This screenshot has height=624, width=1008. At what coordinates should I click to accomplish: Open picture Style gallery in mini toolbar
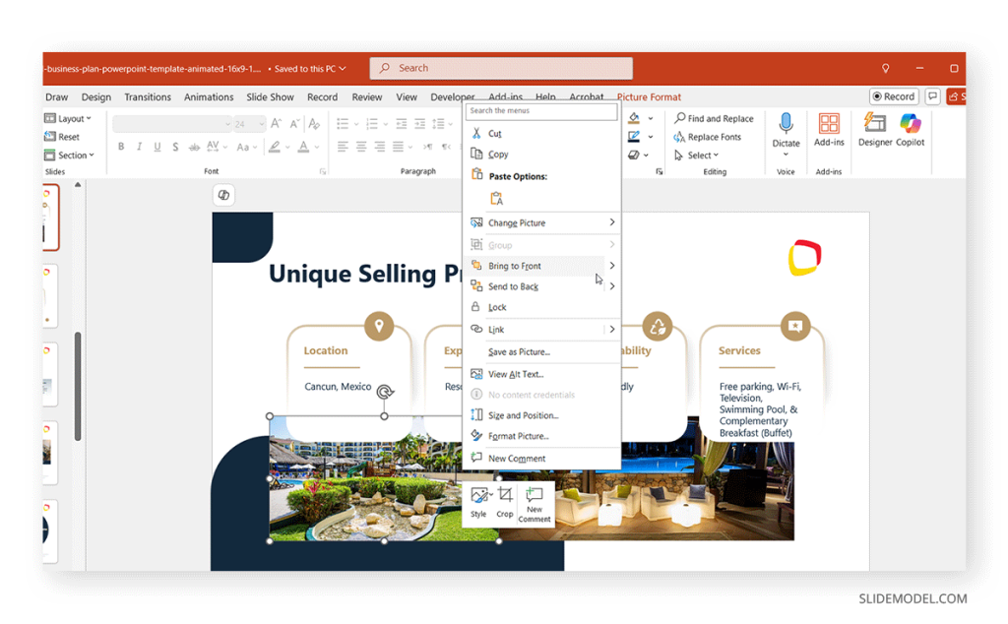478,501
